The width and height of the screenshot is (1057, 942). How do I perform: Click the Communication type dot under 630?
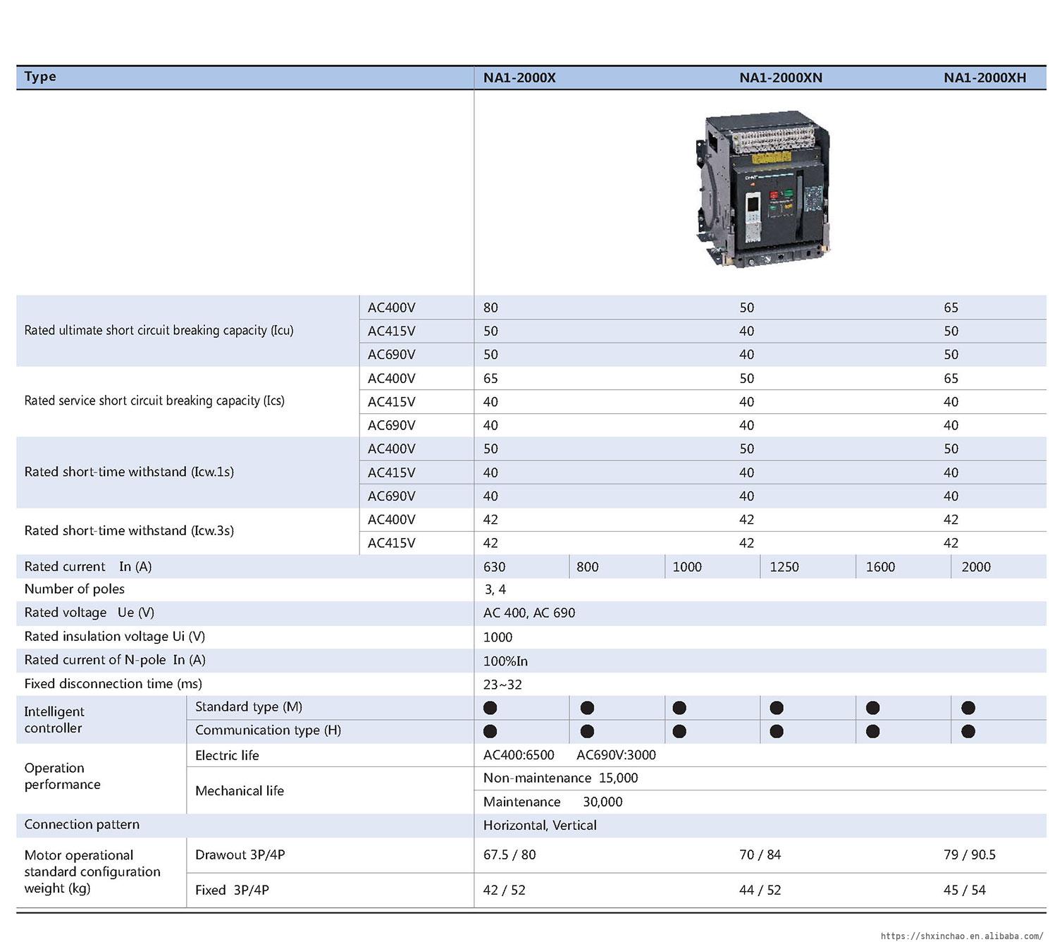(x=490, y=731)
